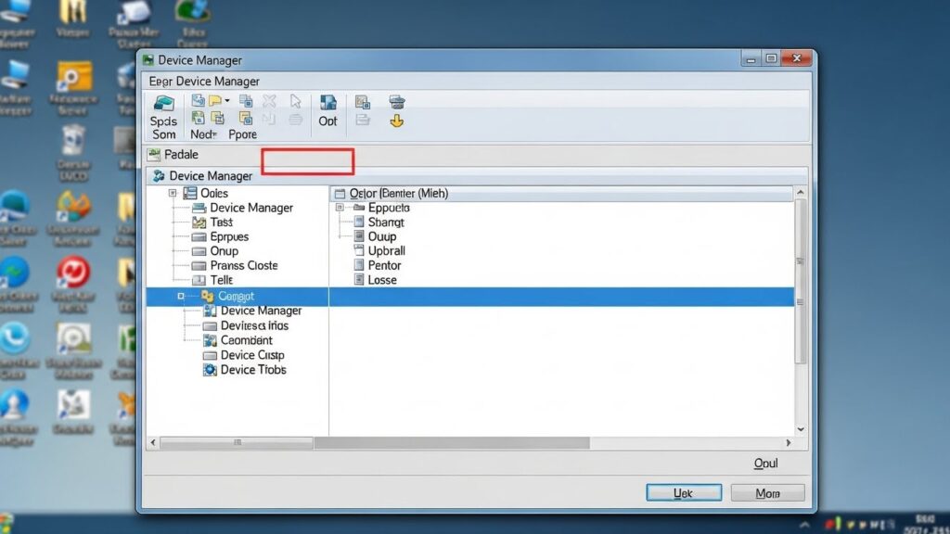Click the empty red-outlined field
This screenshot has height=534, width=950.
click(307, 161)
